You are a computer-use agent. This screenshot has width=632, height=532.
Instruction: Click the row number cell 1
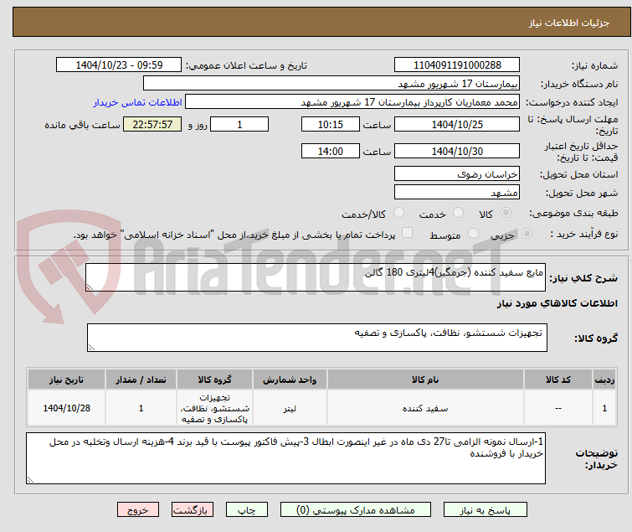(x=604, y=408)
